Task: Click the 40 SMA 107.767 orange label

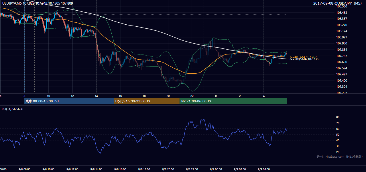Action: [303, 57]
